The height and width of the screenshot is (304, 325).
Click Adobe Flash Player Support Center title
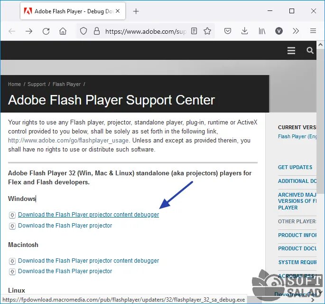point(111,100)
